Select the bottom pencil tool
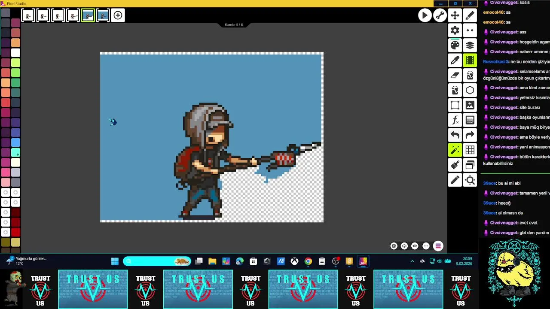 455,180
